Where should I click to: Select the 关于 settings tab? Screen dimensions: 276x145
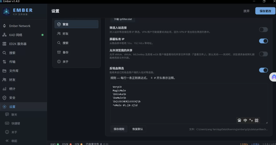[76, 61]
